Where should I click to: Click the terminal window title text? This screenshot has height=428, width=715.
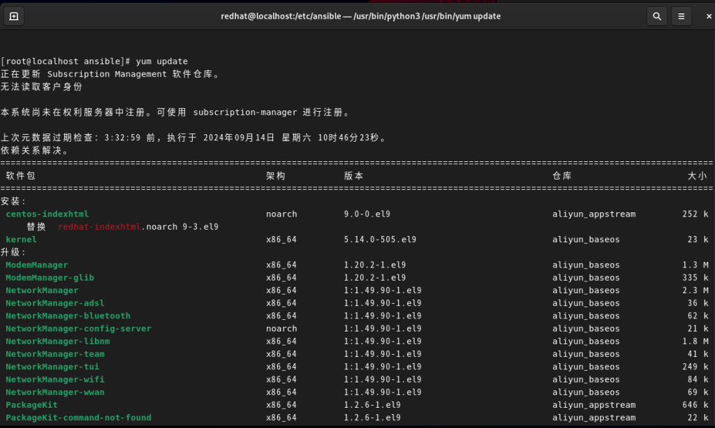(x=360, y=16)
